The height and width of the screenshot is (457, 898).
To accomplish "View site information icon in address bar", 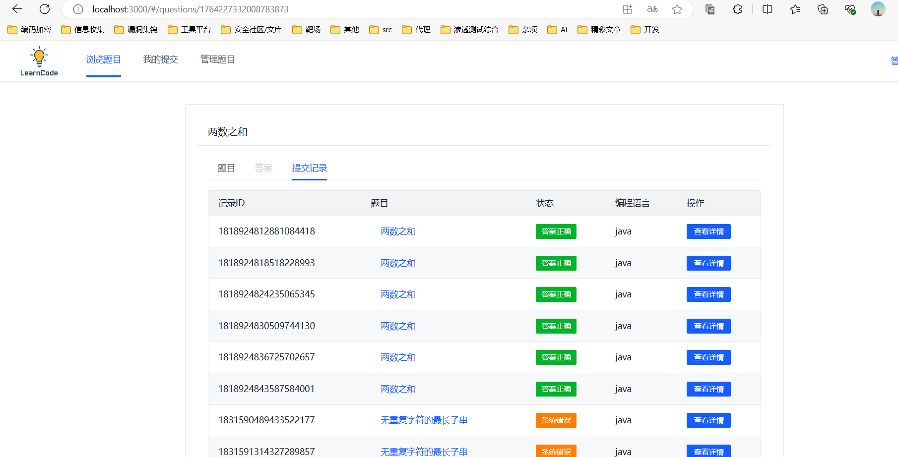I will click(x=78, y=9).
